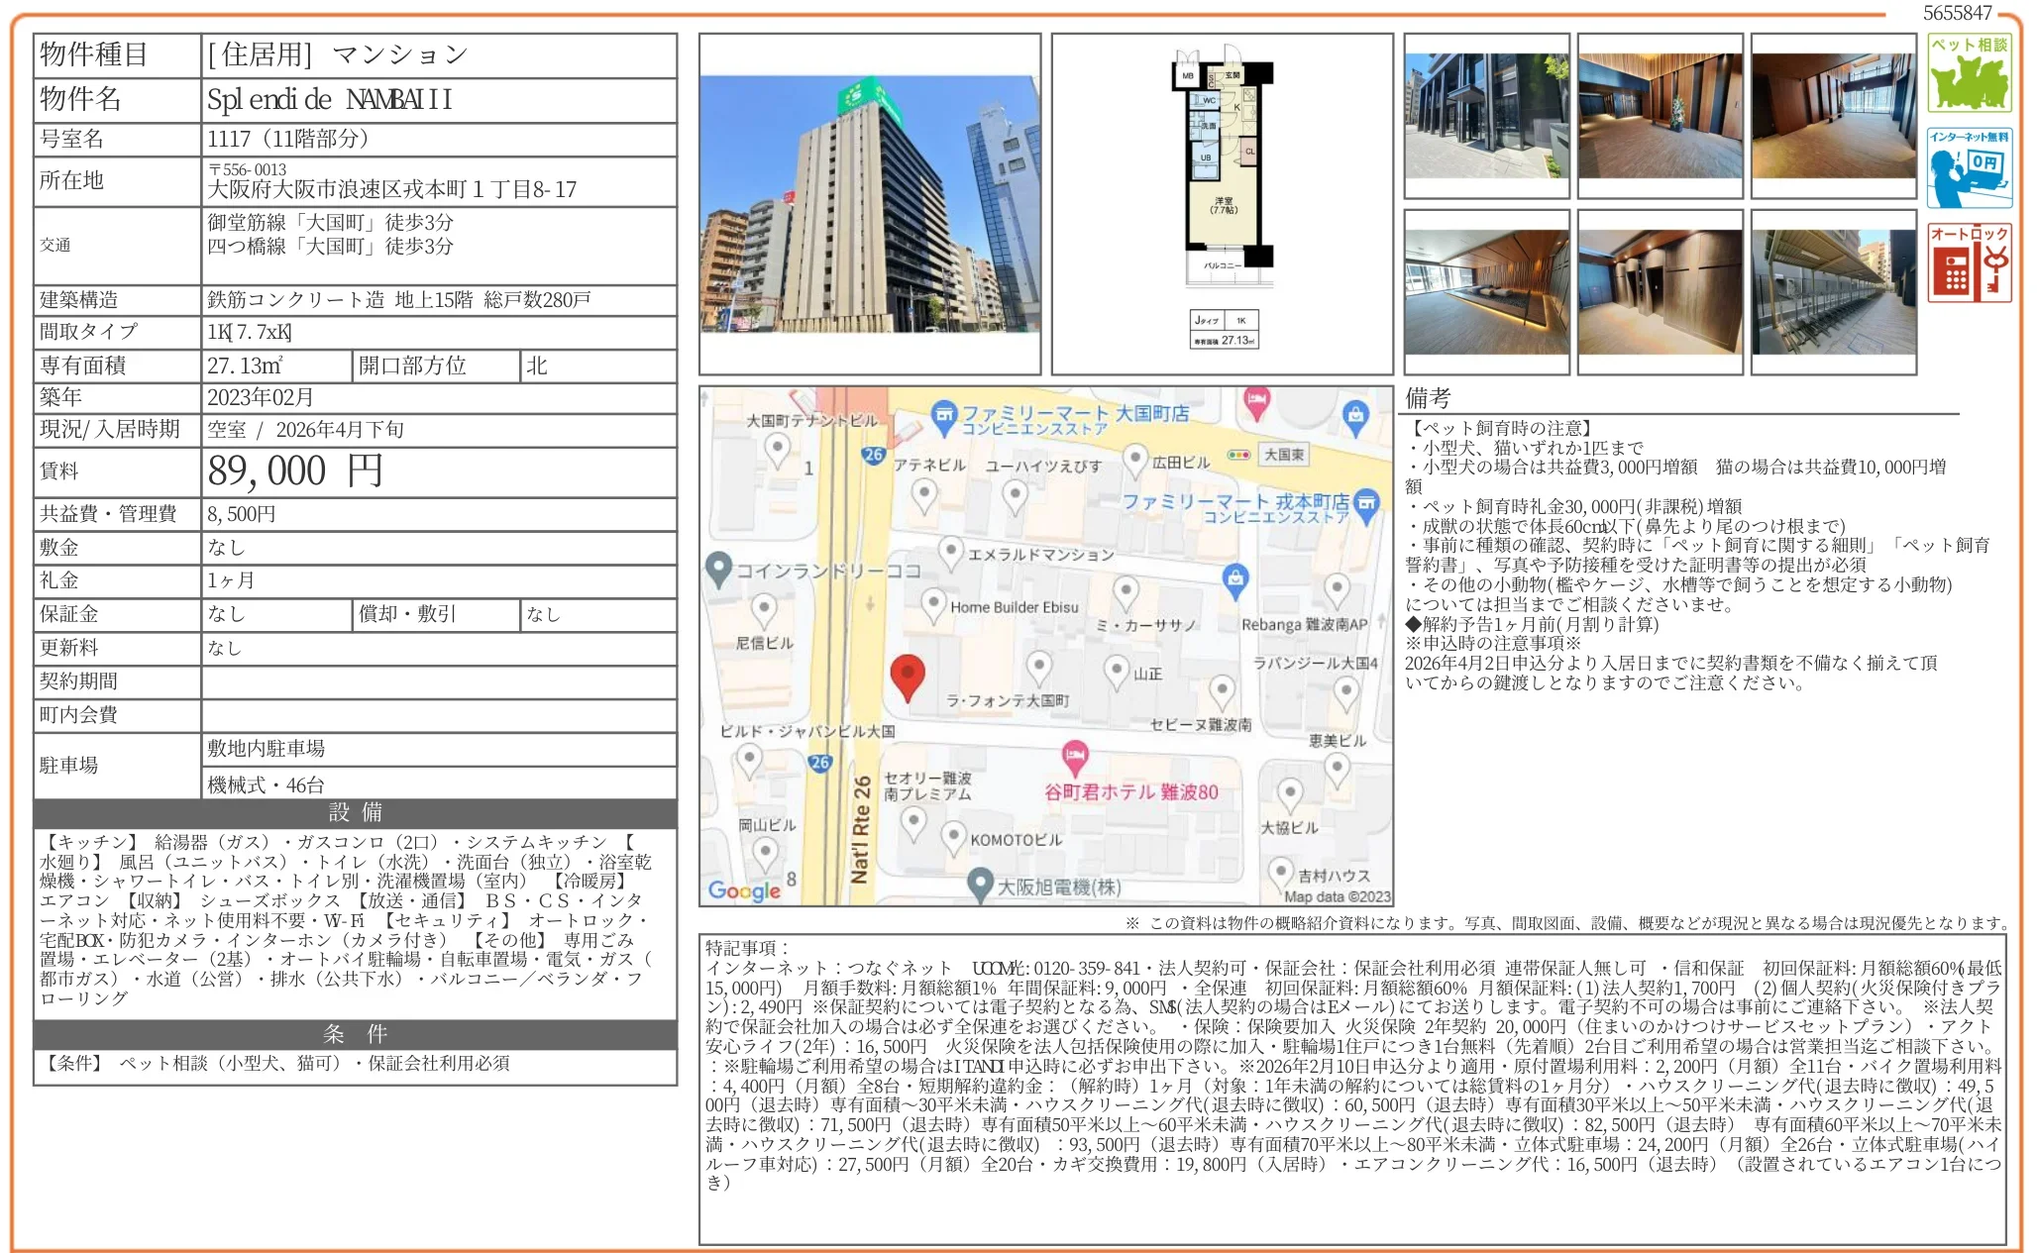Click the 大阪旭電機 map pin
The image size is (2037, 1253).
[980, 882]
